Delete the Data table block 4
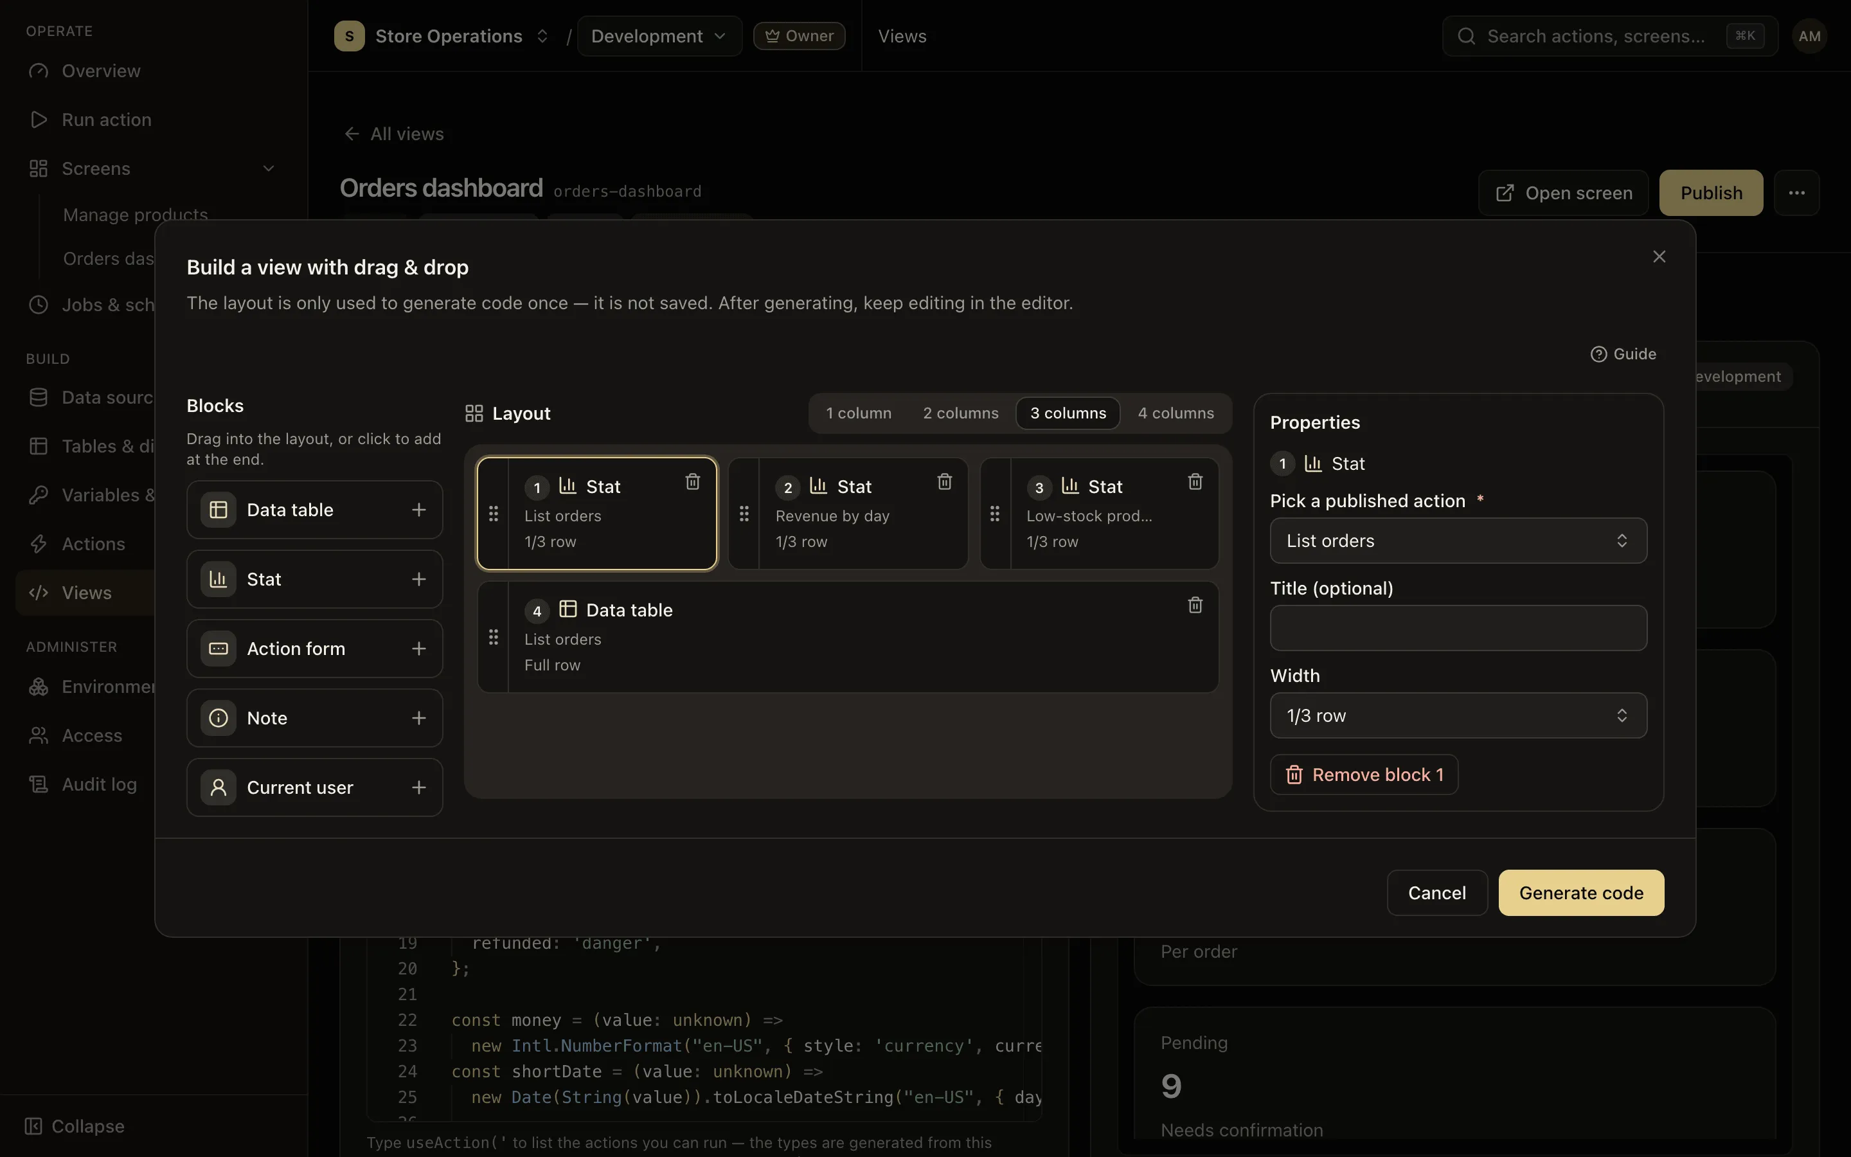1851x1157 pixels. point(1195,605)
